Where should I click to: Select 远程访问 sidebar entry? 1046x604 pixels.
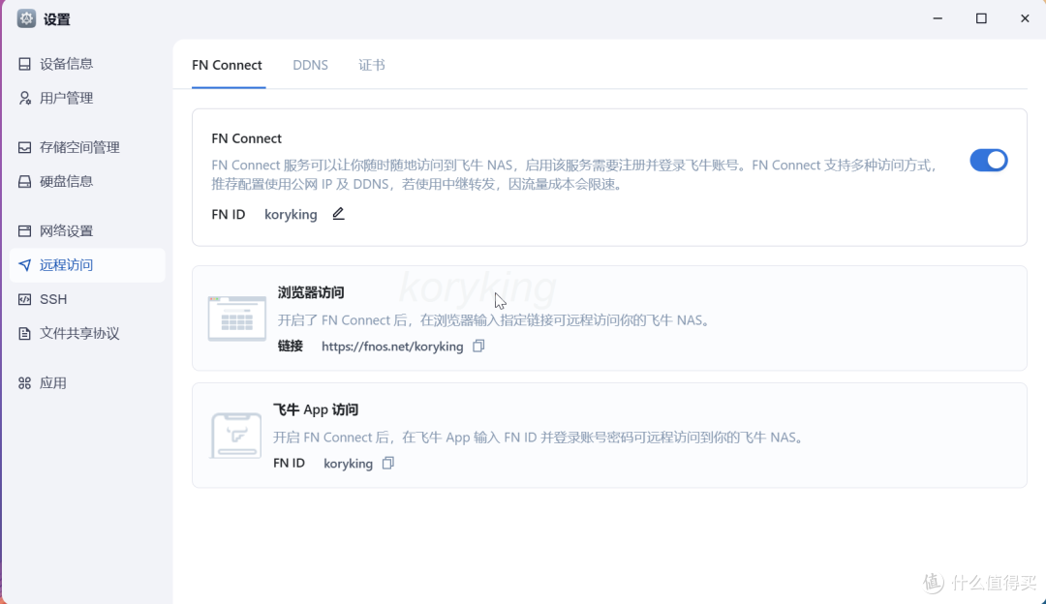87,265
